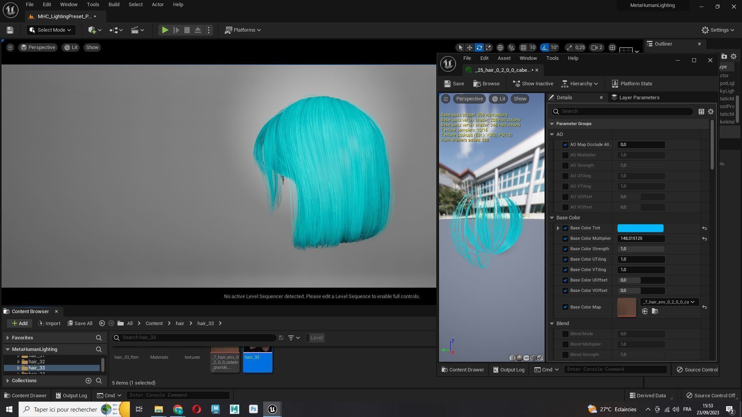Open the Platforms dropdown
Screen dimensions: 742x417
[243, 30]
